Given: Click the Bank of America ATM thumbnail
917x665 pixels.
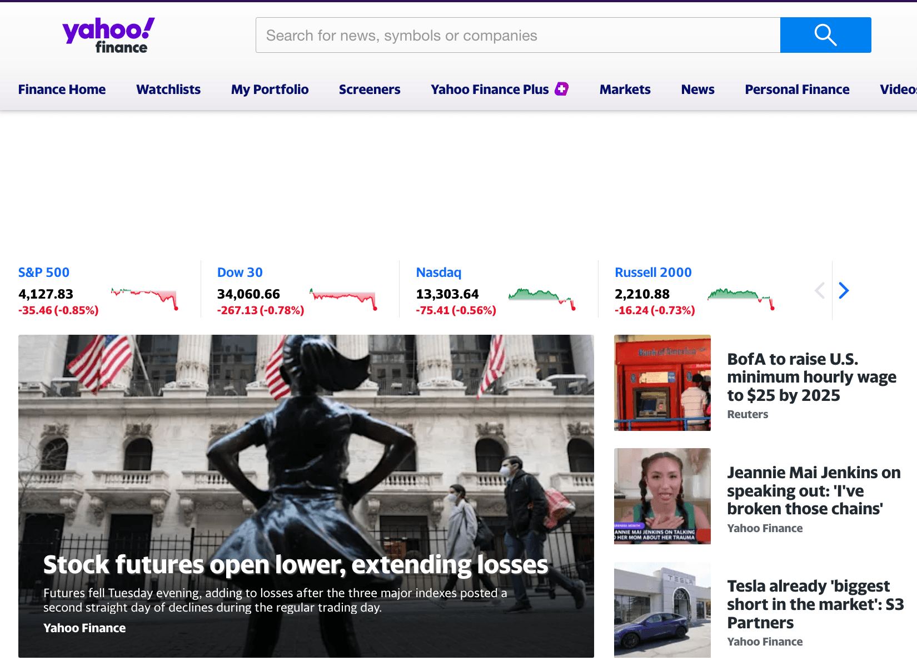Looking at the screenshot, I should click(662, 383).
